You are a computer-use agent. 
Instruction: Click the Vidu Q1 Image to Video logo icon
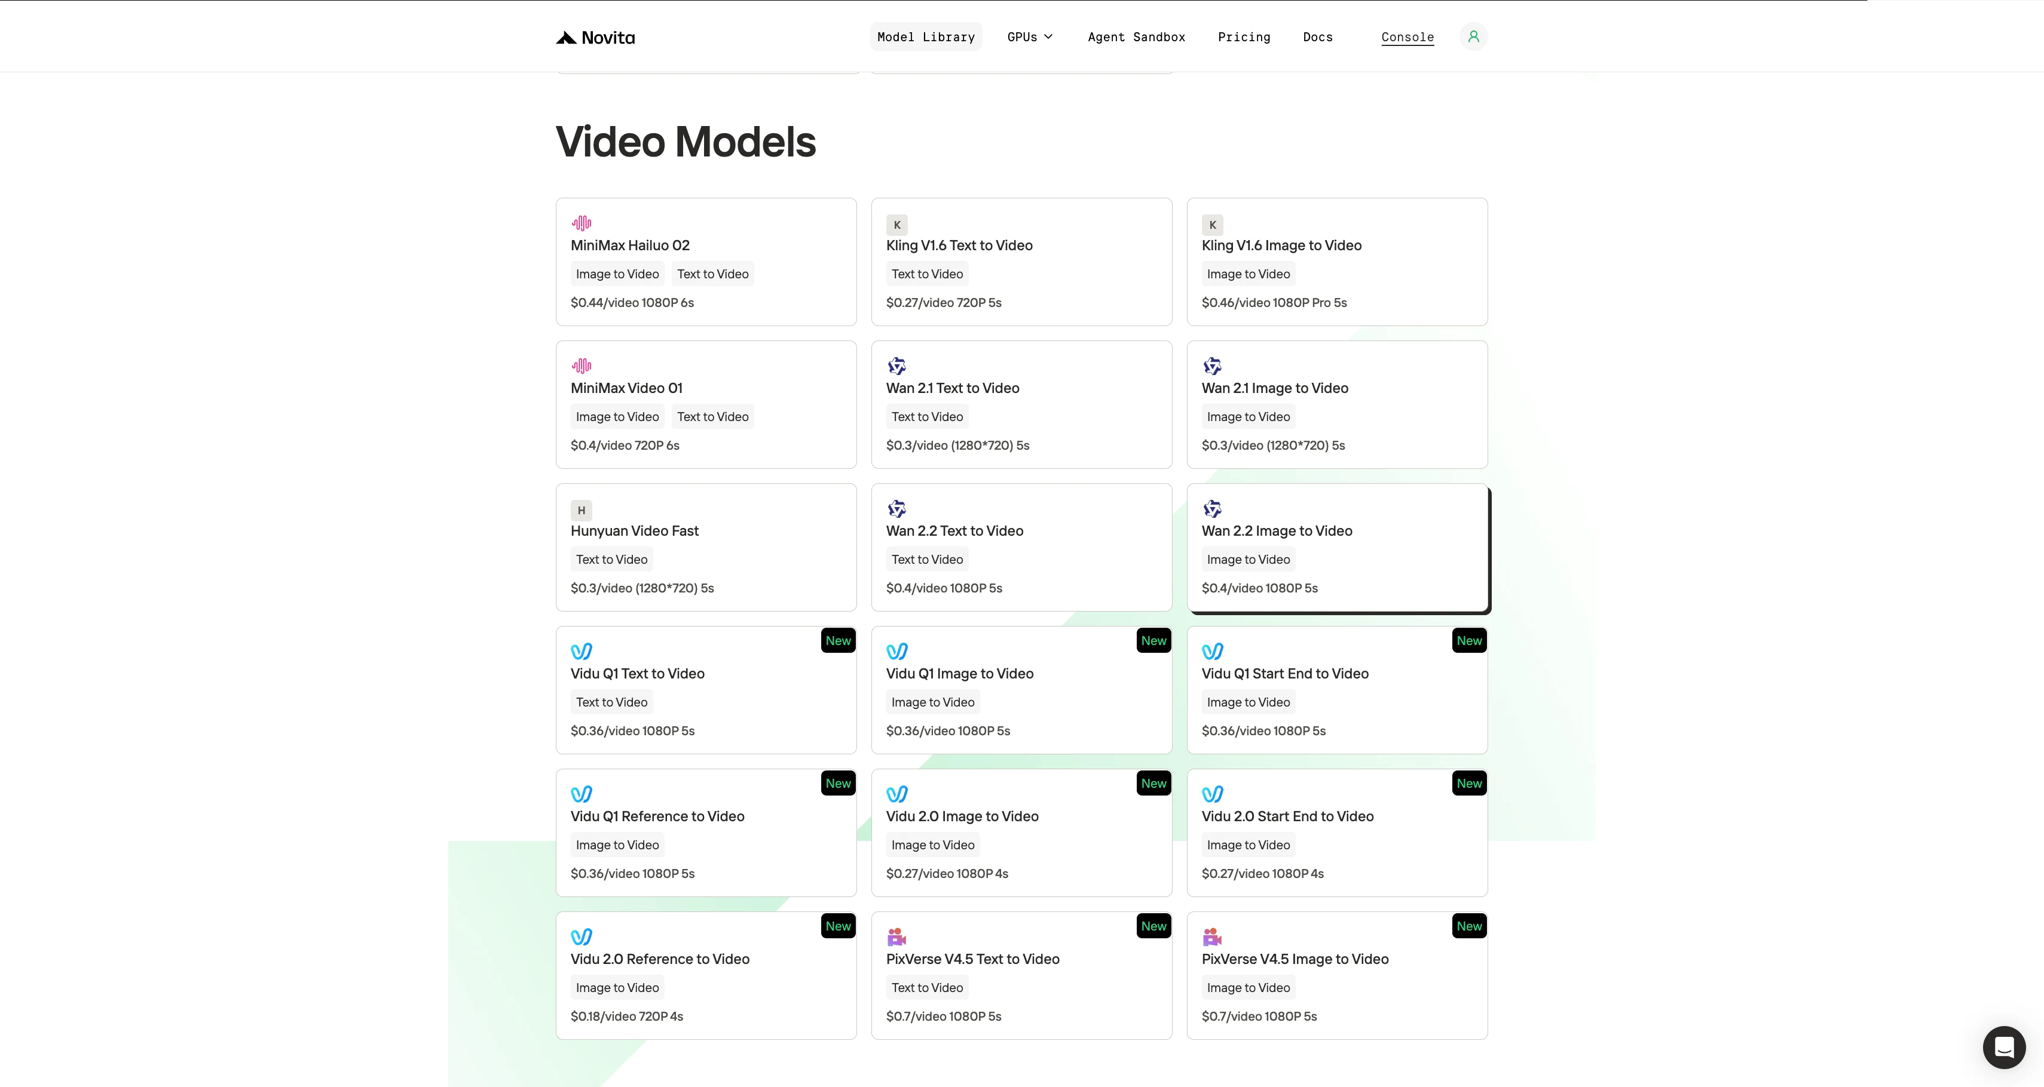(896, 652)
